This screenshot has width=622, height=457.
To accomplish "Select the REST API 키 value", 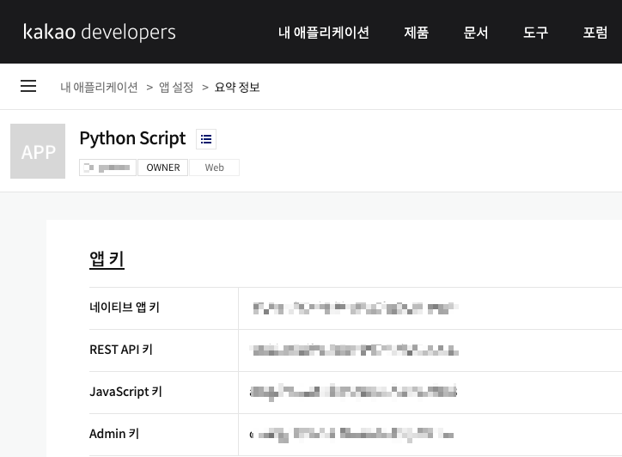I will coord(354,350).
